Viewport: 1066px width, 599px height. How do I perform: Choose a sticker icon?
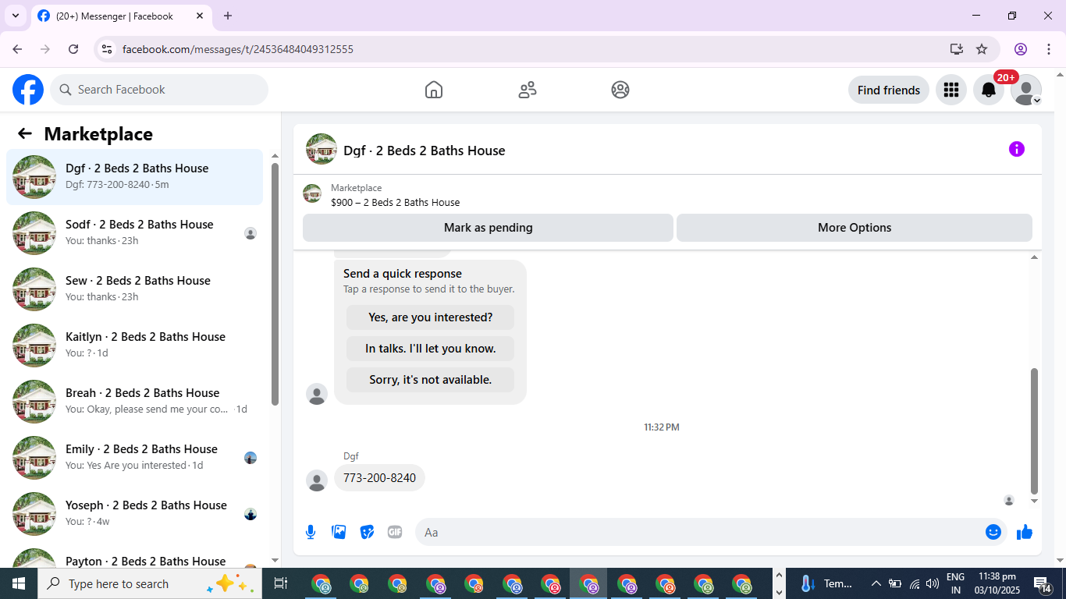[x=367, y=532]
